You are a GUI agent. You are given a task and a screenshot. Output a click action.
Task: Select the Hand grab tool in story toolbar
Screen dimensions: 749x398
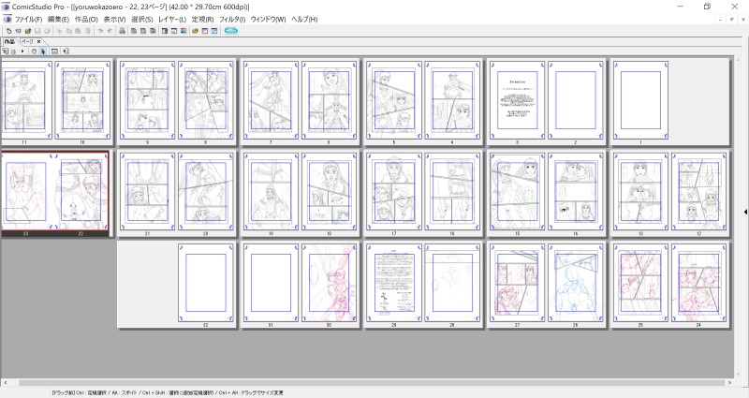(35, 52)
